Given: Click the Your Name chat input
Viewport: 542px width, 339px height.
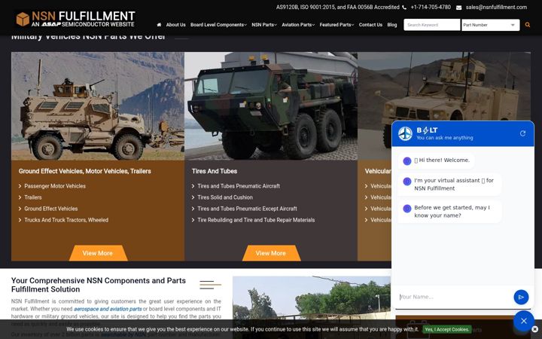Looking at the screenshot, I should click(x=454, y=297).
